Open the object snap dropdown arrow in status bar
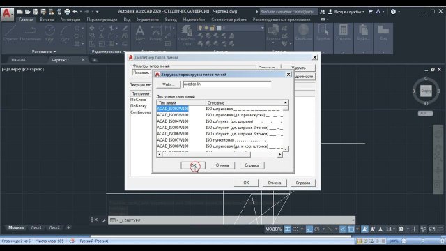The width and height of the screenshot is (446, 251). 357,229
